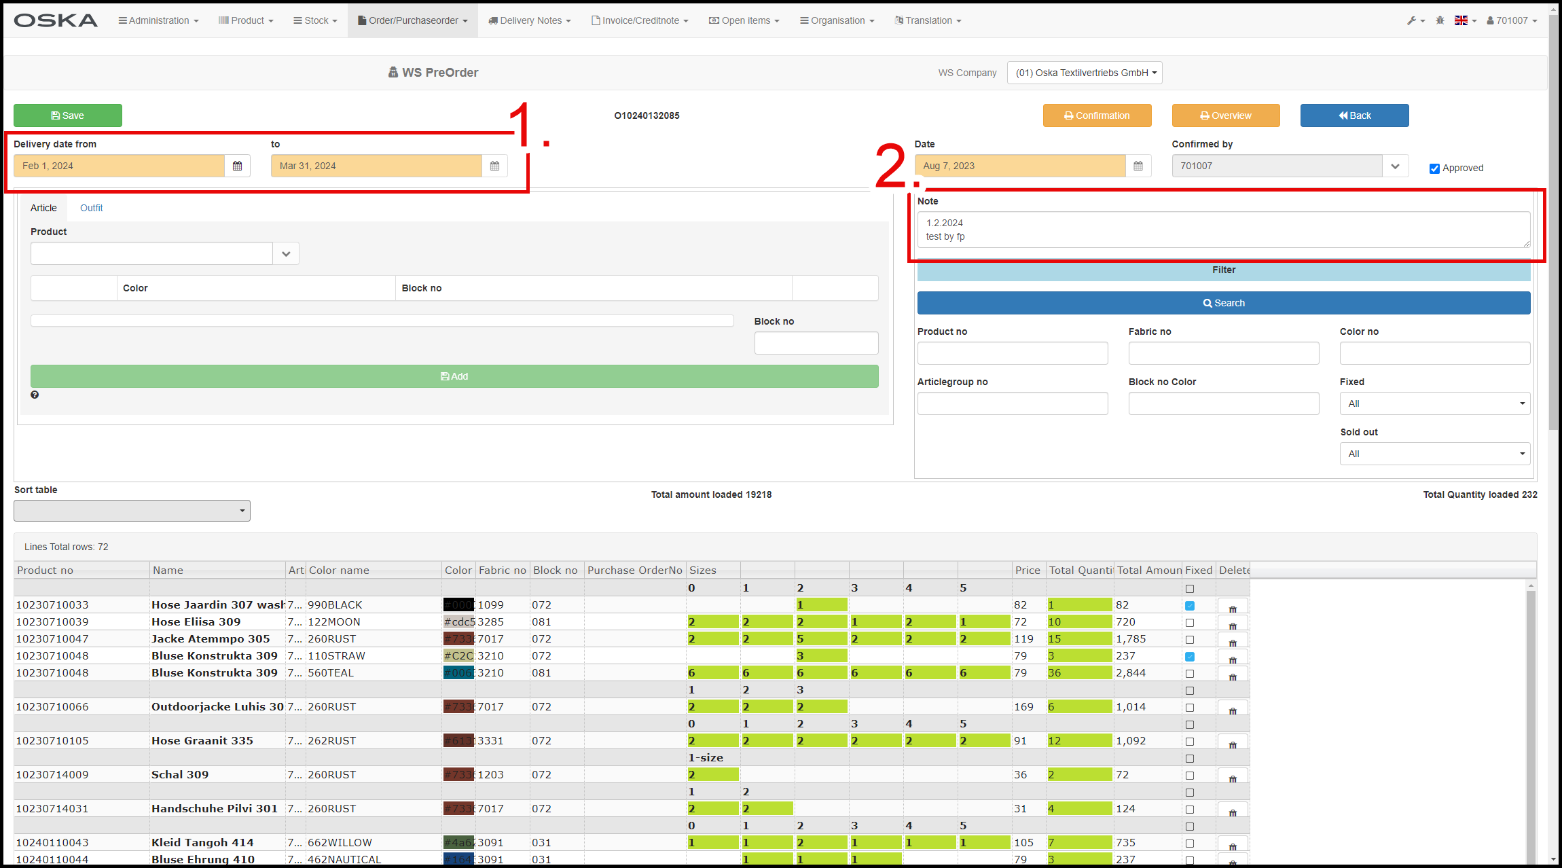Image resolution: width=1562 pixels, height=868 pixels.
Task: Open calendar picker for delivery 'to' date
Action: pyautogui.click(x=494, y=166)
